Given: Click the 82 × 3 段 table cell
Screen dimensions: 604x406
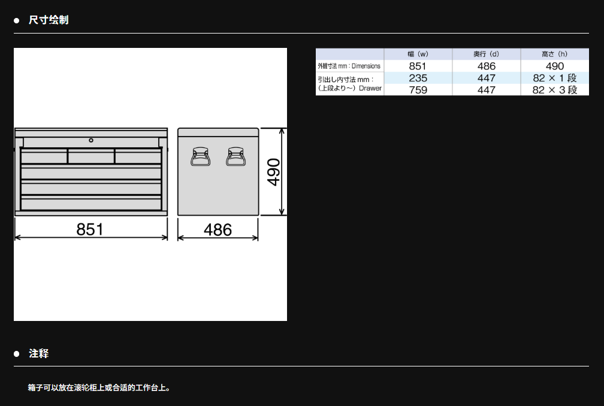Looking at the screenshot, I should click(x=554, y=90).
